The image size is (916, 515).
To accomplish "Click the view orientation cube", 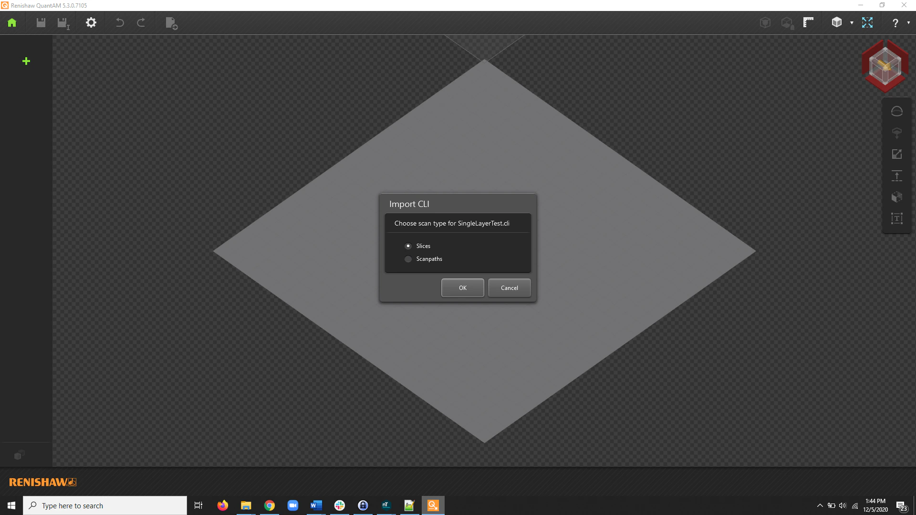I will (x=885, y=66).
